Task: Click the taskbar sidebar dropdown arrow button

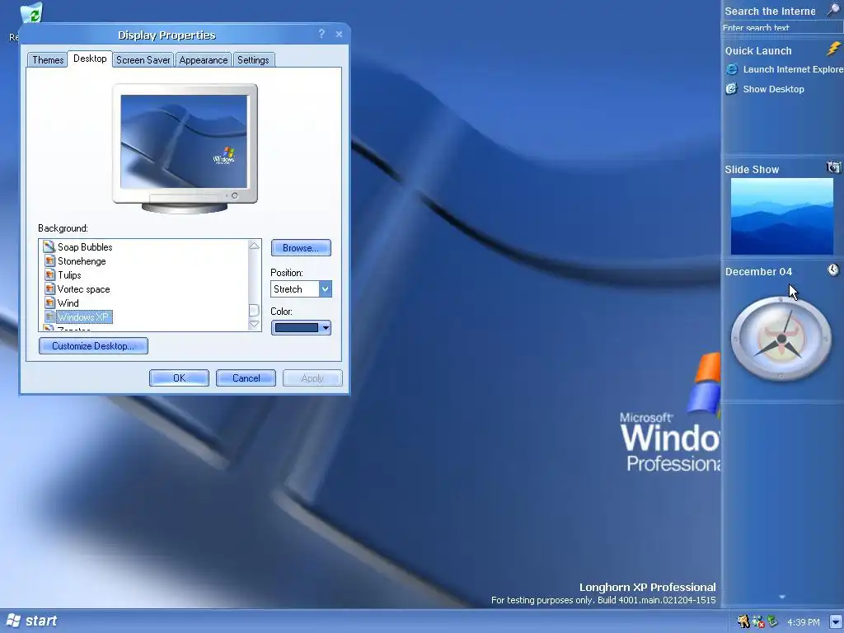Action: coord(836,621)
